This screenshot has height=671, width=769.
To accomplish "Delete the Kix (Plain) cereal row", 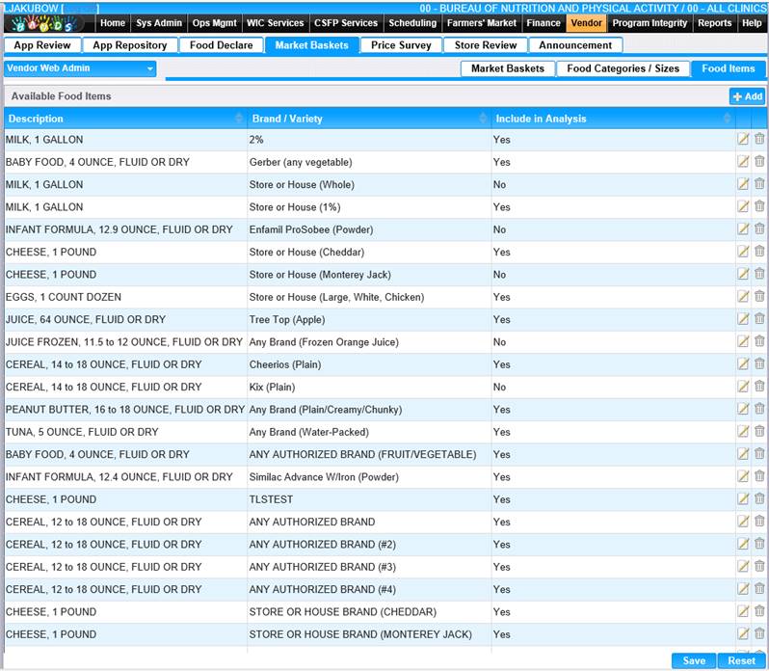I will click(x=759, y=387).
